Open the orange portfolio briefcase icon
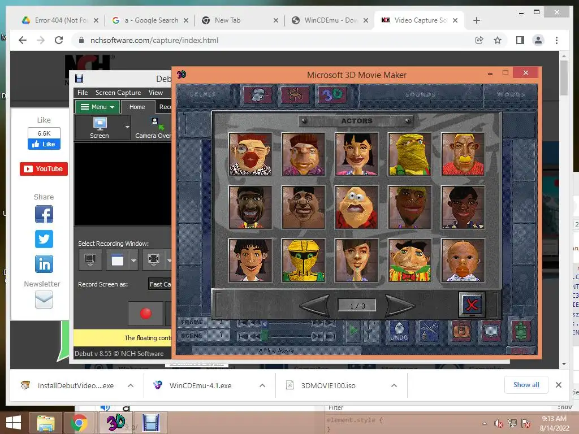579x434 pixels. point(461,331)
